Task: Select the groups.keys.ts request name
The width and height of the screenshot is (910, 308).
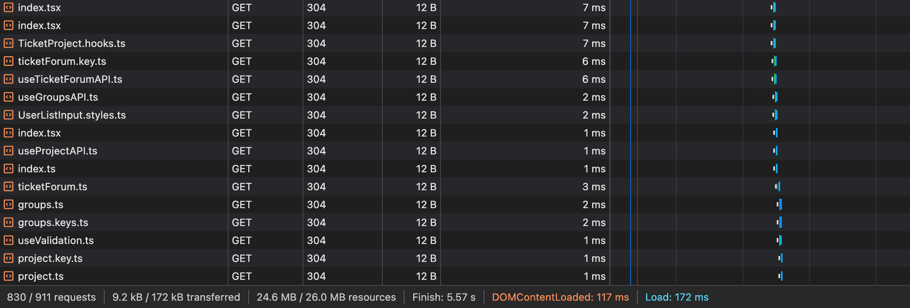Action: [53, 223]
